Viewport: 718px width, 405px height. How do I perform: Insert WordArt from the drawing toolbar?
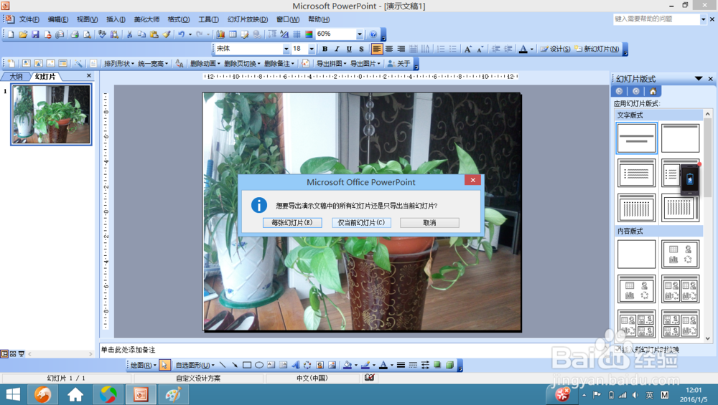296,365
